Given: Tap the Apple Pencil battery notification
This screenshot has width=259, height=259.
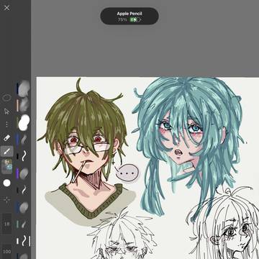Looking at the screenshot, I should [129, 16].
